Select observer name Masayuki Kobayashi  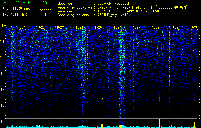click(x=115, y=4)
